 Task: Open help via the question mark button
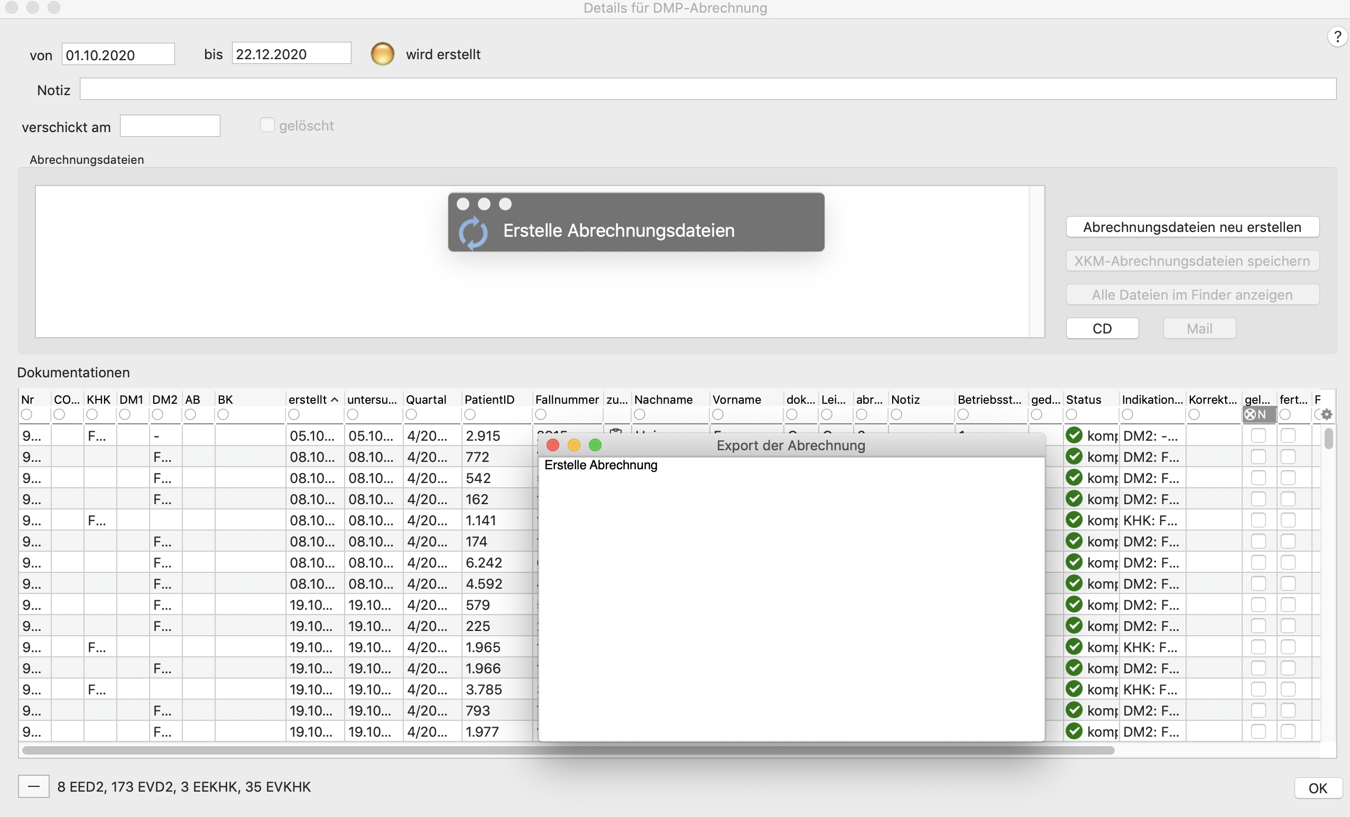[x=1337, y=36]
